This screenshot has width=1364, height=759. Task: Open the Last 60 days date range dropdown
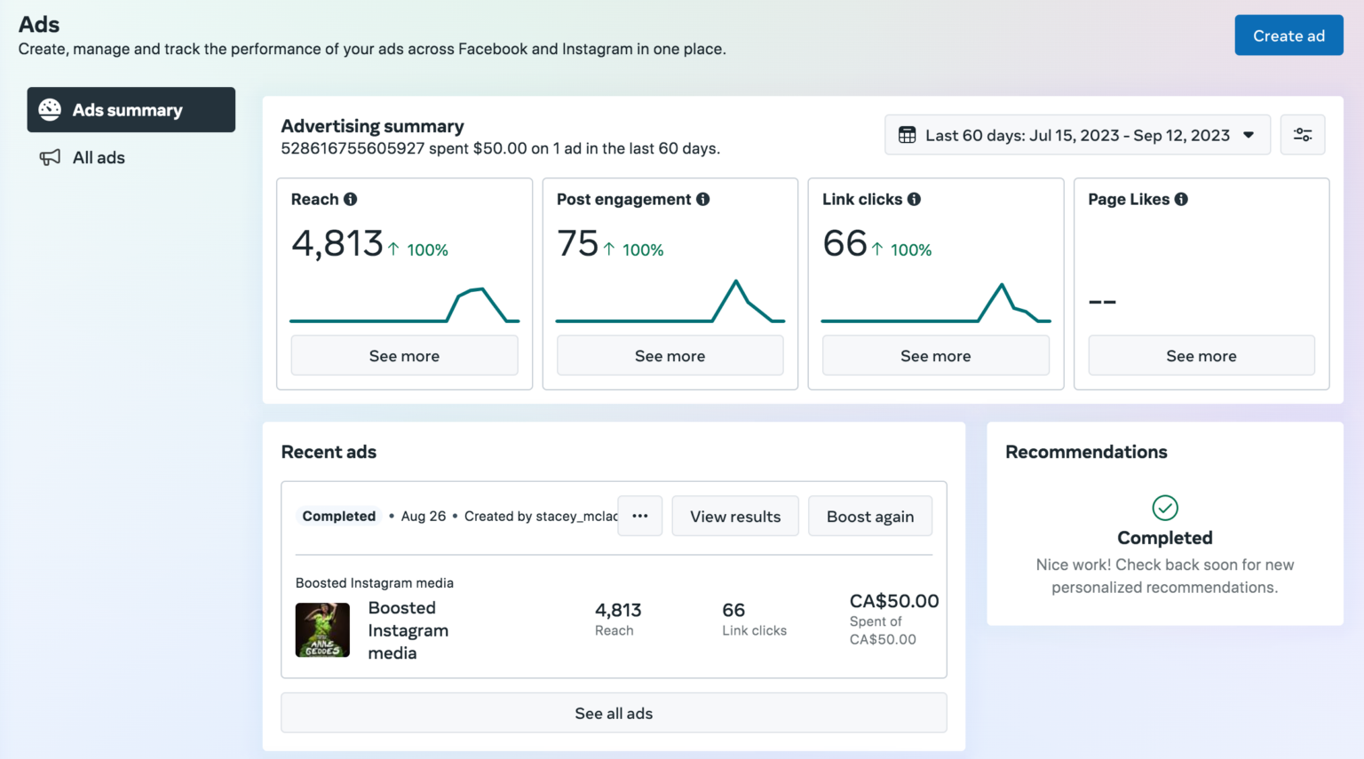1076,134
